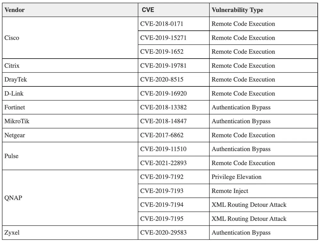This screenshot has height=242, width=320.
Task: Click the CVE-2021-22893 cell
Action: (163, 163)
